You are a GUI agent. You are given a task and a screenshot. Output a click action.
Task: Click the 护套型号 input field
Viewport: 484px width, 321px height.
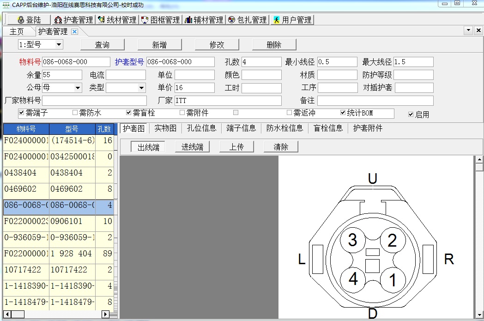coord(180,62)
